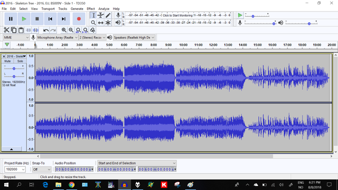Screen dimensions: 338x190
Task: Click Play-at-Speed green arrow
Action: coord(240,15)
